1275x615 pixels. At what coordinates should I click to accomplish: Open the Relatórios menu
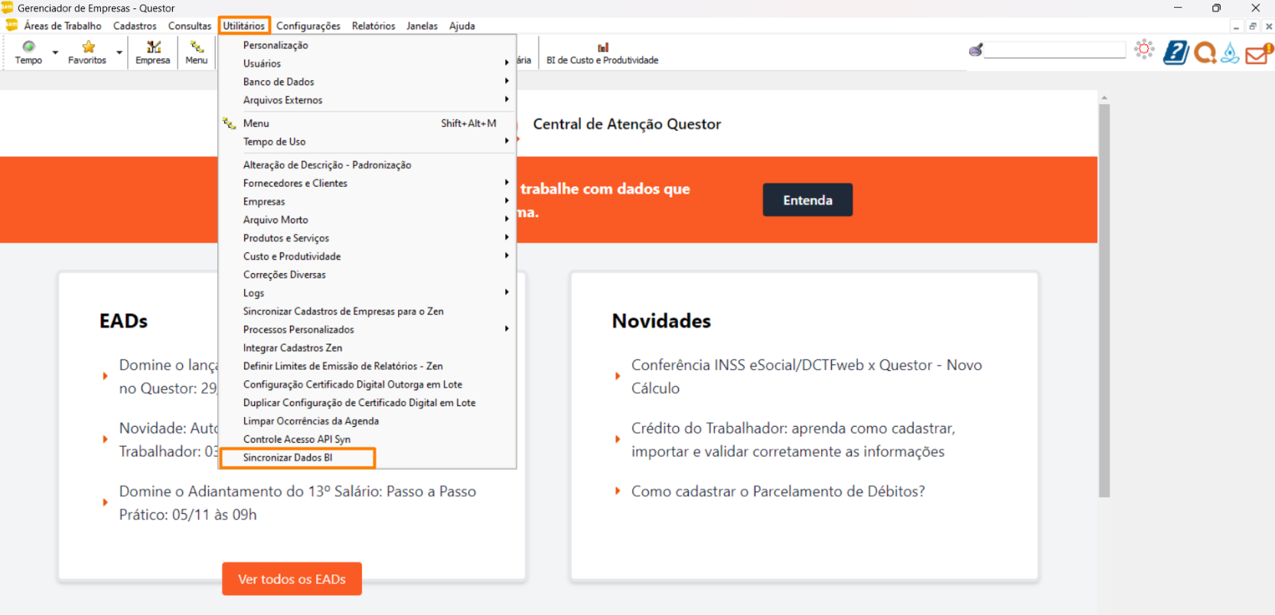coord(373,26)
